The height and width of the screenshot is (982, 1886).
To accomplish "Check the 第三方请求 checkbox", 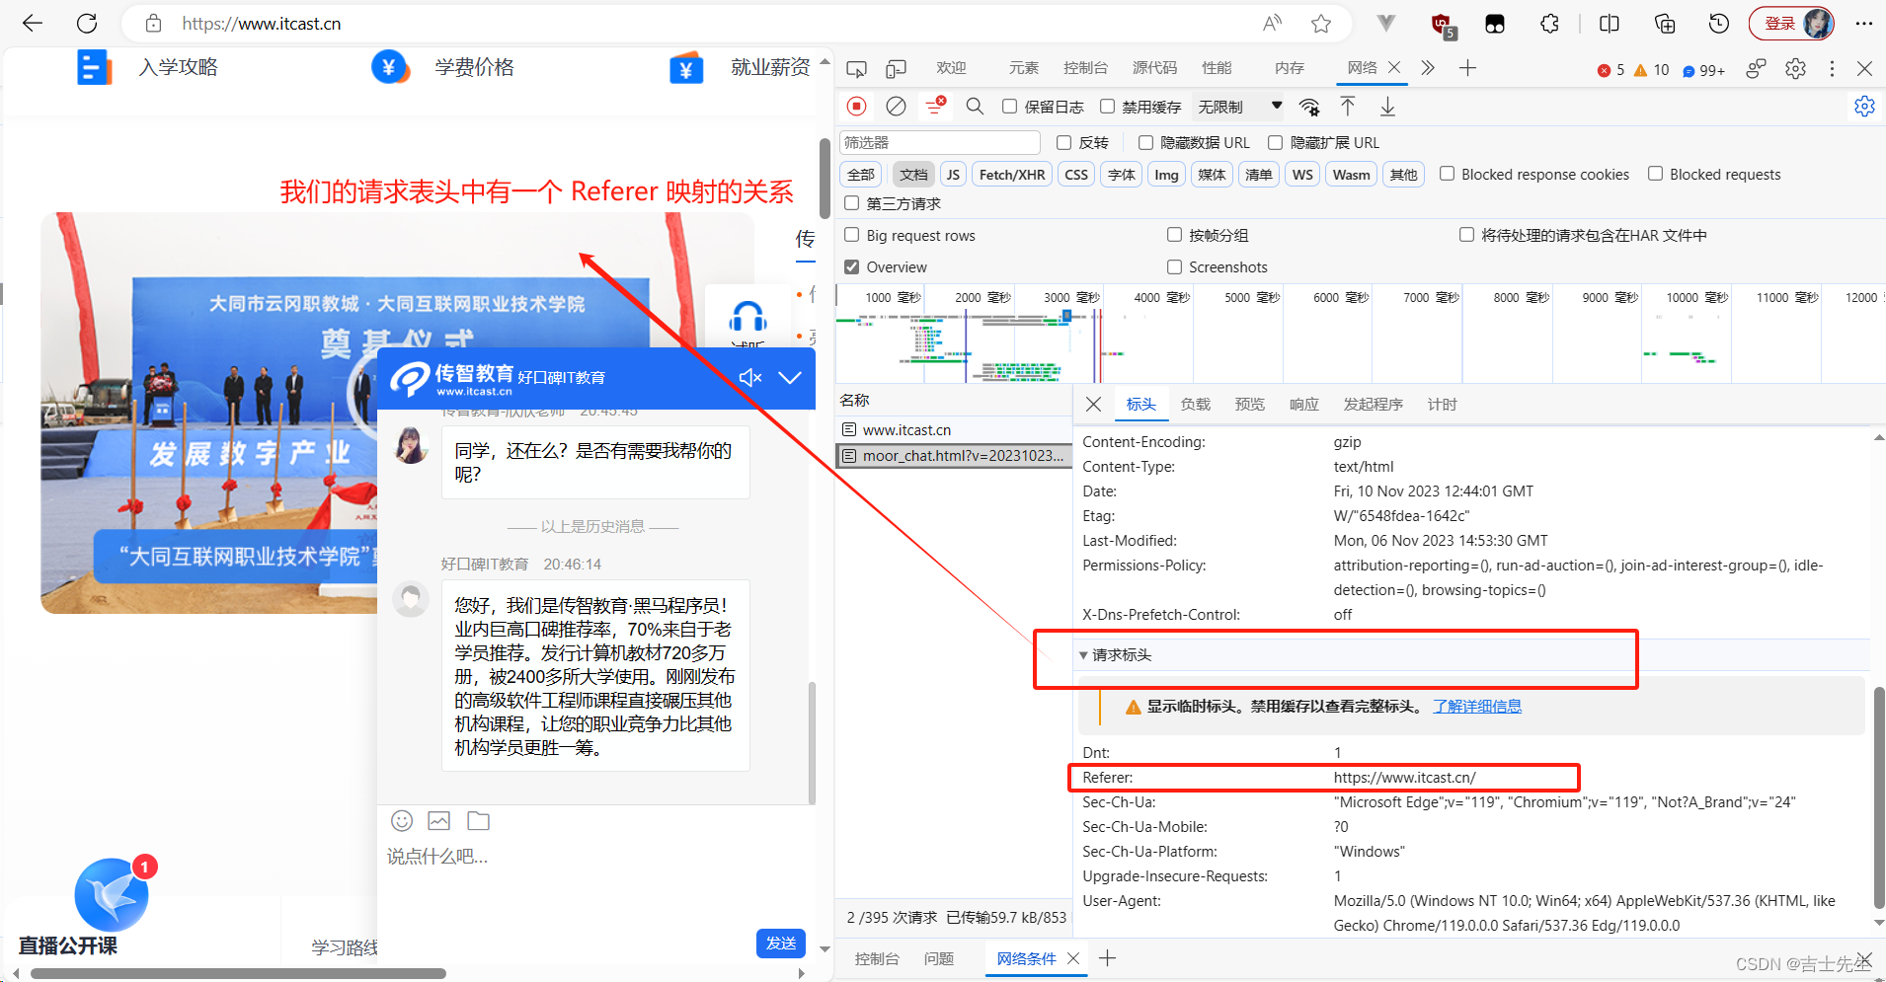I will pos(851,203).
